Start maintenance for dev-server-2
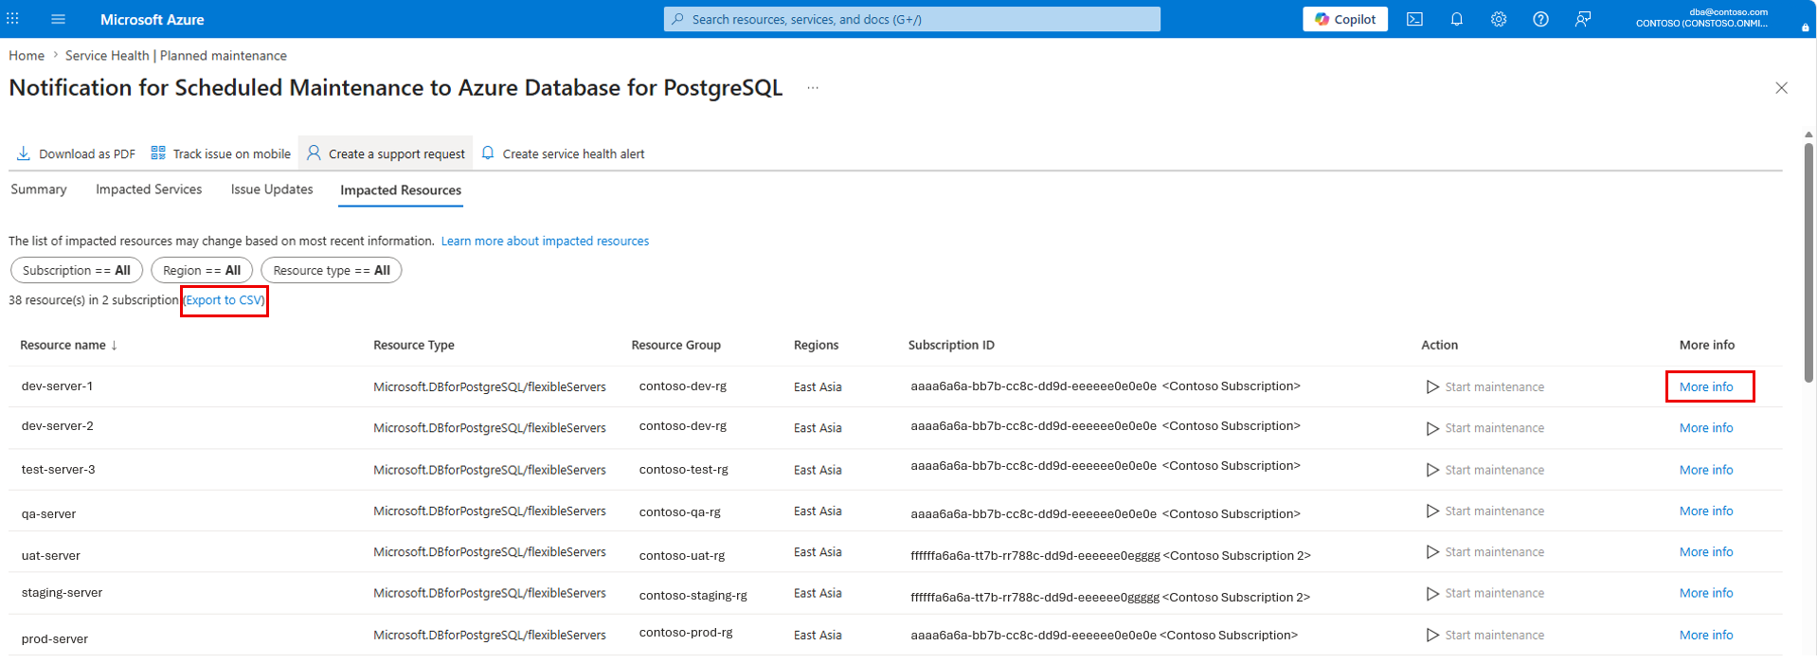This screenshot has height=664, width=1817. pyautogui.click(x=1484, y=428)
